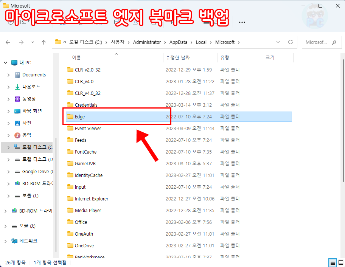Select the IdentityCache folder icon
Viewport: 345px width, 267px height.
pos(70,175)
